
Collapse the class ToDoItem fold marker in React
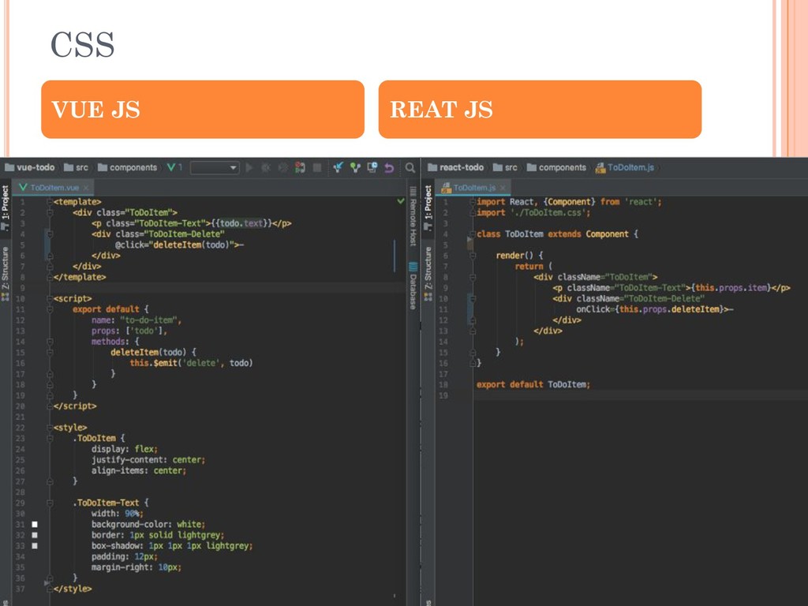click(x=473, y=234)
